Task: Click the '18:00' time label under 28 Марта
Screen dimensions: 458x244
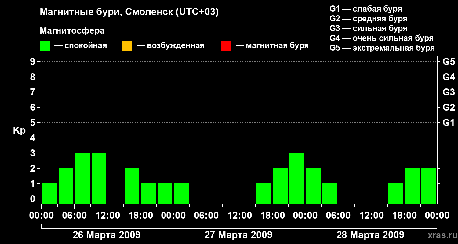Action: [404, 216]
